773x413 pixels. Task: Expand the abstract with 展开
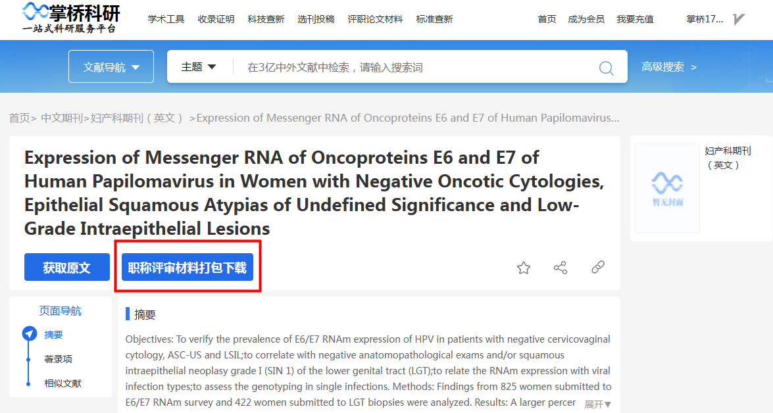pos(597,404)
